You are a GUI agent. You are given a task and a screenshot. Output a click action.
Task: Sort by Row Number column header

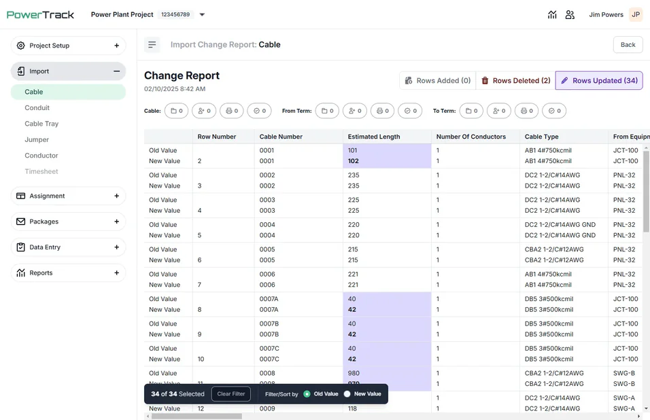[x=223, y=137]
